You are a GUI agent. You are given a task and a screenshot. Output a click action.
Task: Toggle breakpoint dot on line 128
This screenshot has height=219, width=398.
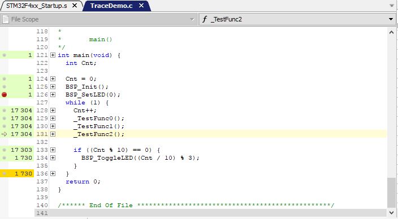(4, 110)
